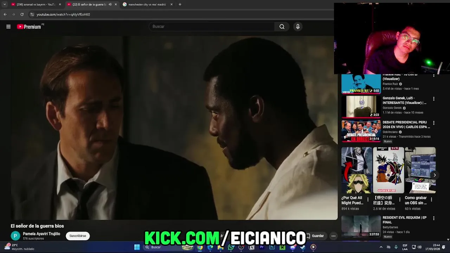Click the youtube.com address bar URL
This screenshot has height=253, width=450.
63,14
